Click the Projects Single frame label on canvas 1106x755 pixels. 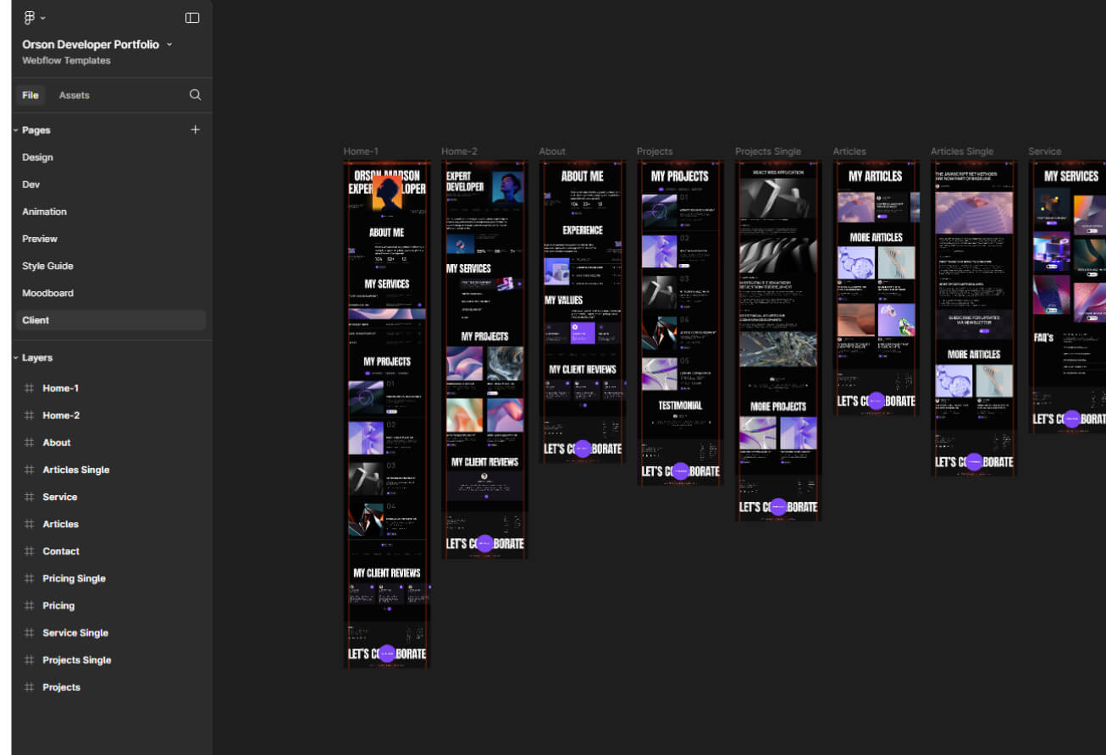767,152
